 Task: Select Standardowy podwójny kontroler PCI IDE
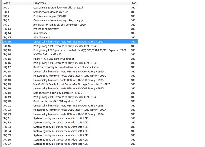70,93
